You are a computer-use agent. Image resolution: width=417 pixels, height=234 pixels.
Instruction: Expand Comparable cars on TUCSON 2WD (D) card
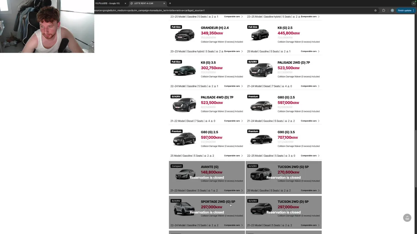tap(310, 225)
